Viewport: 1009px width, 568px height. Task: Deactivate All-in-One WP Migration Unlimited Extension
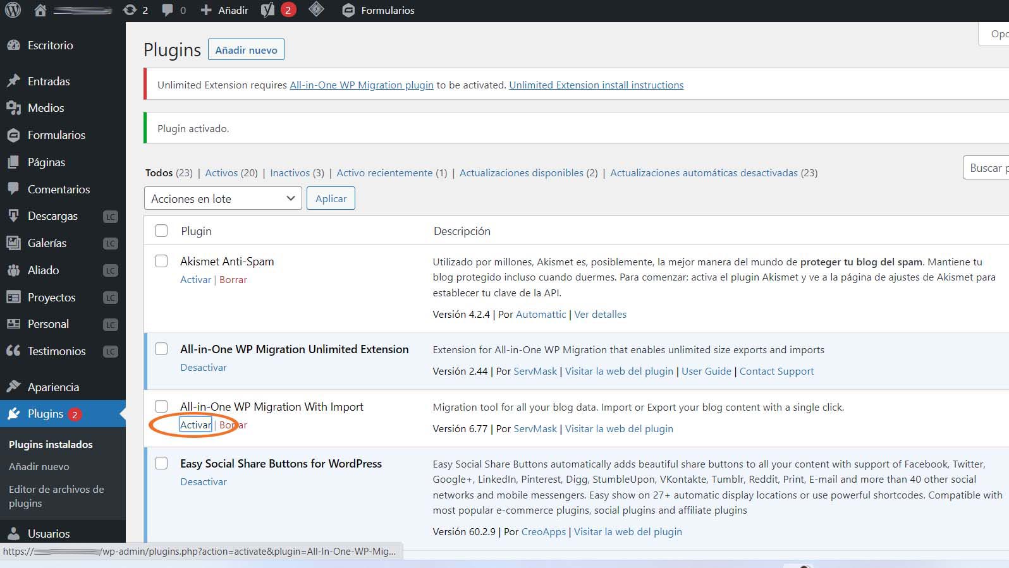tap(203, 367)
